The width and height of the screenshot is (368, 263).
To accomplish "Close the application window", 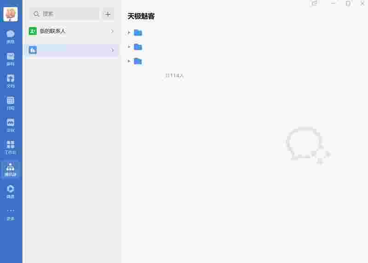I will (362, 3).
